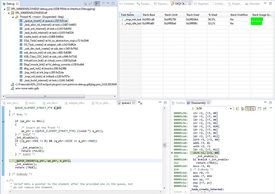
Task: Open the Modules tab
Action: point(252,4)
